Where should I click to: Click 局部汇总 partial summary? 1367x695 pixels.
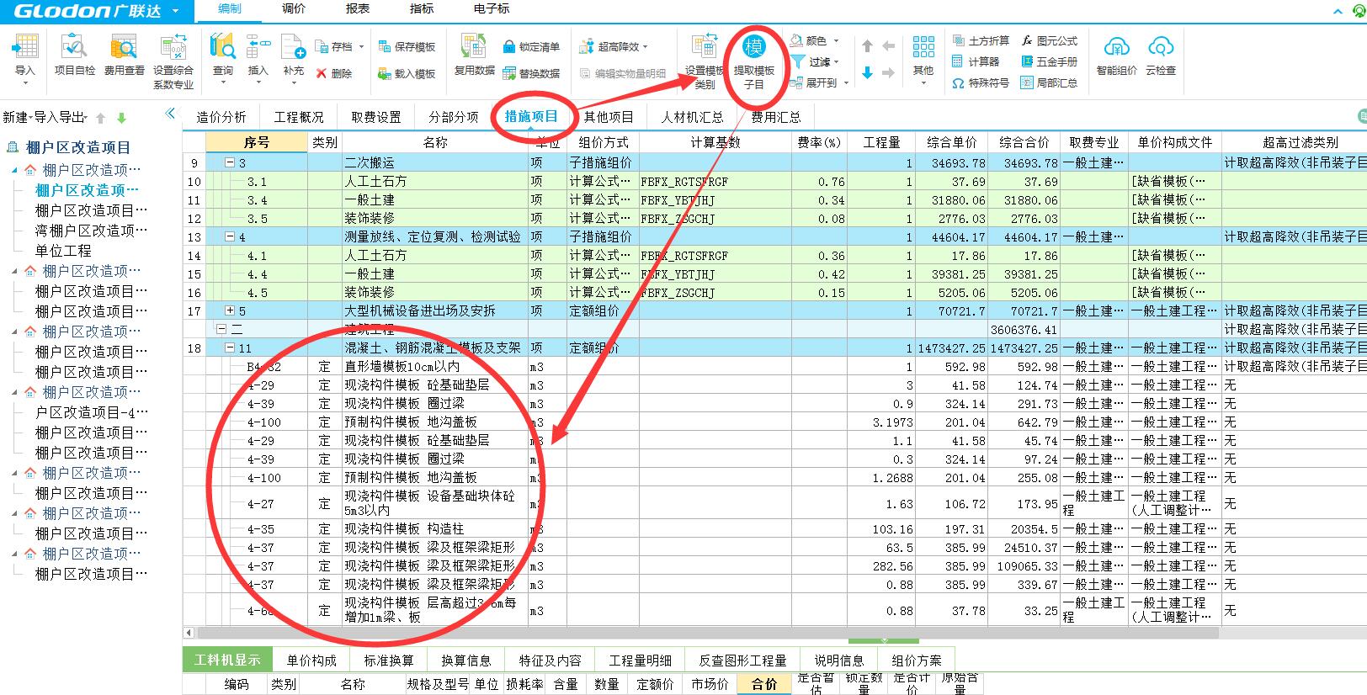[x=1050, y=82]
